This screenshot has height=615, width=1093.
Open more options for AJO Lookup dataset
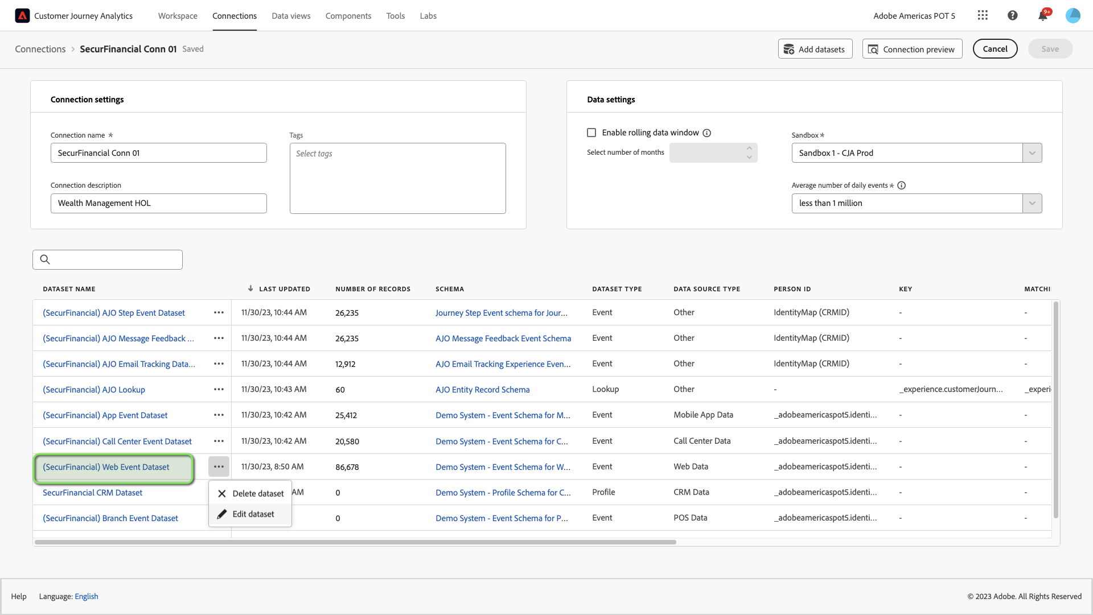(219, 390)
